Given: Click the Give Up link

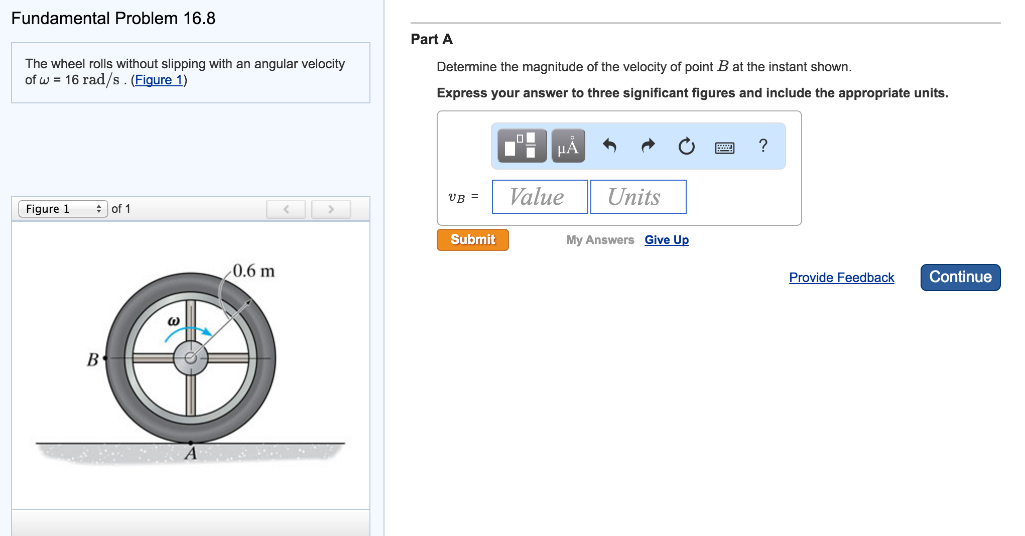Looking at the screenshot, I should click(x=666, y=240).
